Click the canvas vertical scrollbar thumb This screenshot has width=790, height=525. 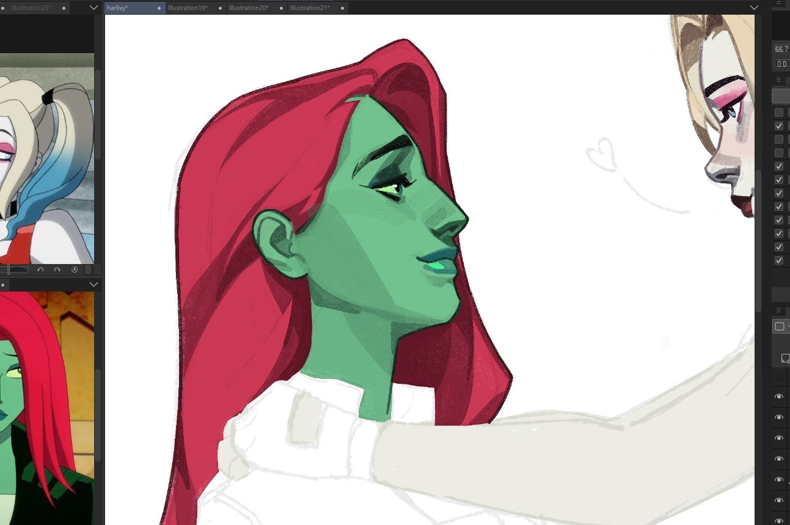tap(758, 241)
